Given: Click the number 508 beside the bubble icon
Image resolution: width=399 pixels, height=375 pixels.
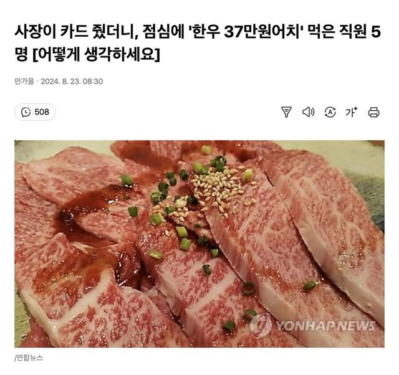Looking at the screenshot, I should click(x=42, y=112).
